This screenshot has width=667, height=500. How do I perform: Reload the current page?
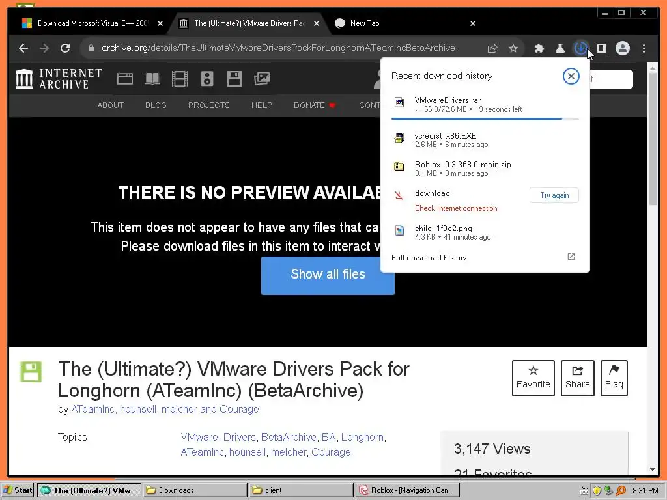65,48
